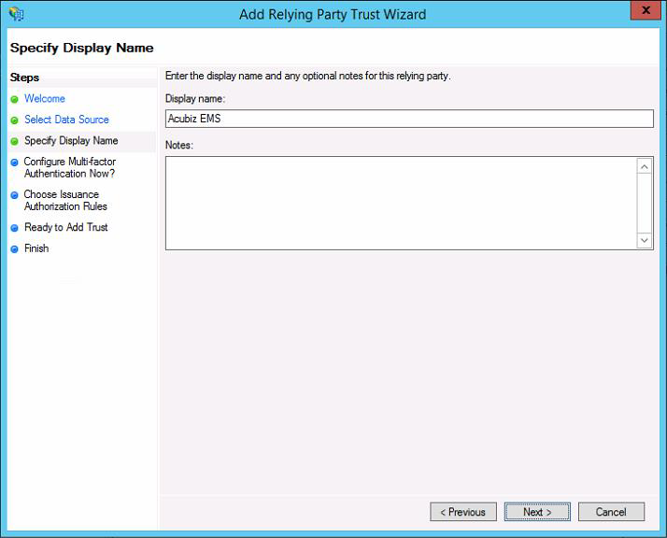Click the Notes: label
This screenshot has width=667, height=538.
point(179,145)
